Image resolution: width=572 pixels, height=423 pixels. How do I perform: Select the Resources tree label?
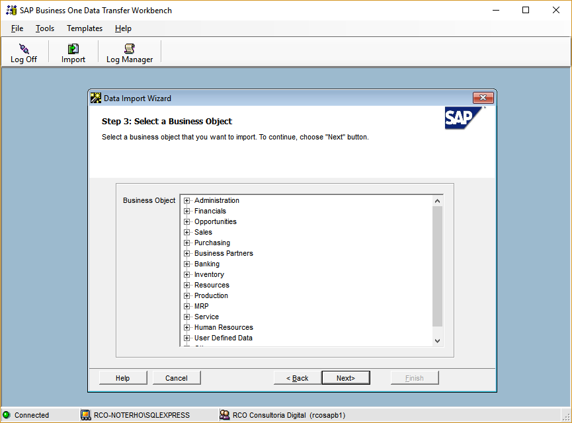(x=212, y=285)
